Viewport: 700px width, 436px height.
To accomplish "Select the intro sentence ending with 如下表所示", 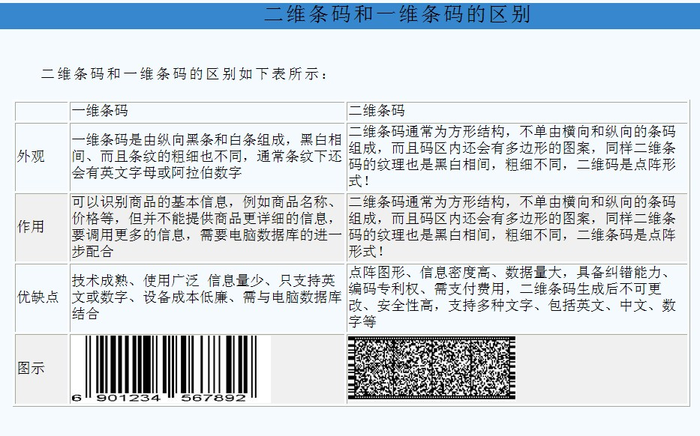I will click(184, 74).
